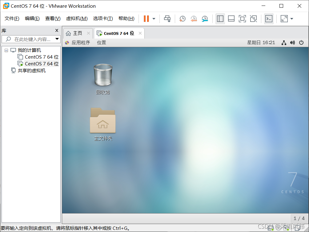
Task: Revert to the previous snapshot
Action: 194,19
